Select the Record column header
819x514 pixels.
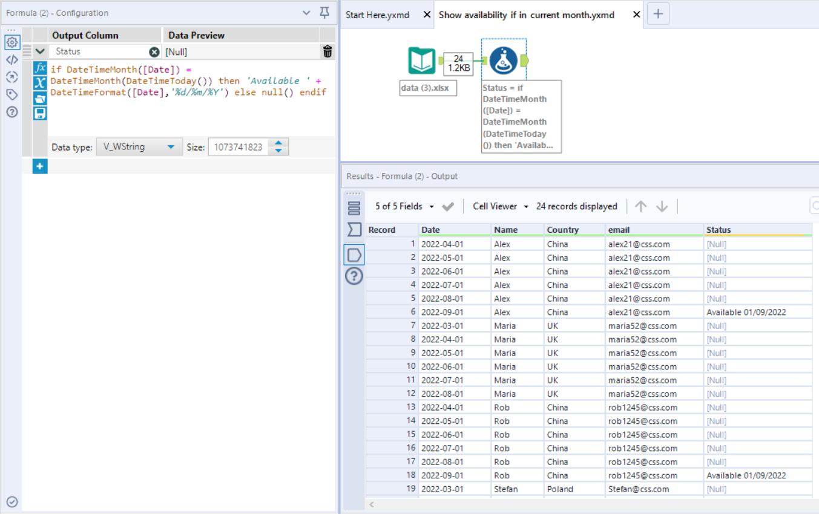coord(392,230)
